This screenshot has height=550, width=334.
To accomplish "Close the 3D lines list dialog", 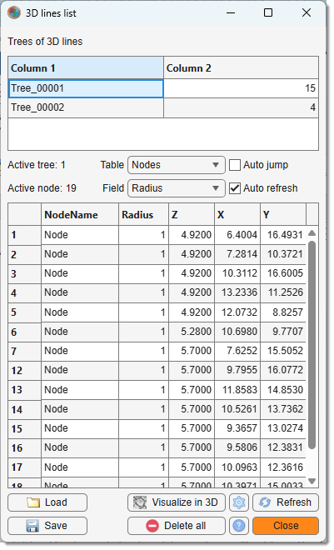I will point(286,526).
